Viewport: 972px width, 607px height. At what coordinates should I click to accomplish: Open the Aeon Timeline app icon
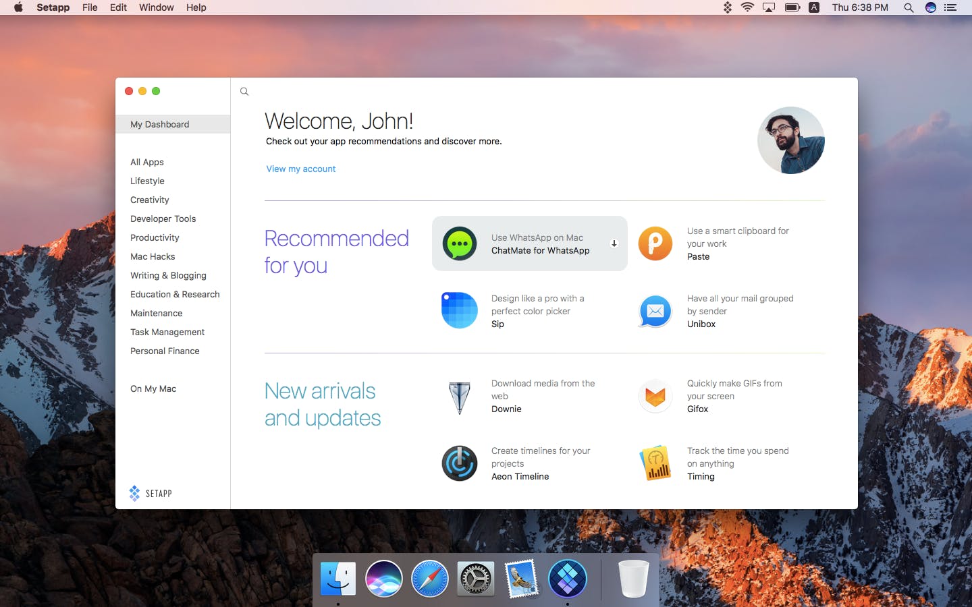pos(460,463)
